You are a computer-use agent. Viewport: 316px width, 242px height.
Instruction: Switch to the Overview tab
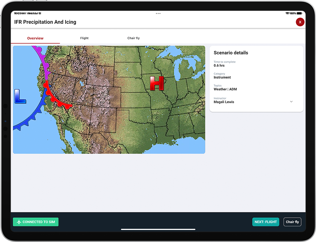35,38
